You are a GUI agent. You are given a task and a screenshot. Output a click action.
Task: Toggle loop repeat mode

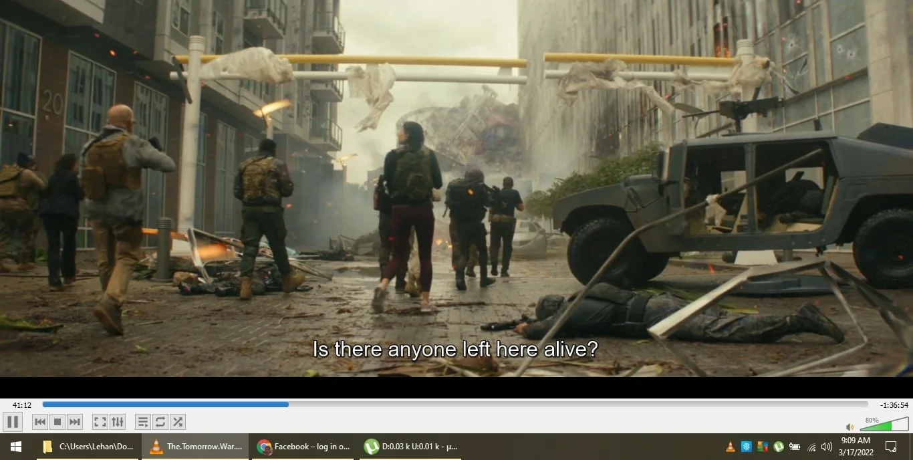[160, 422]
